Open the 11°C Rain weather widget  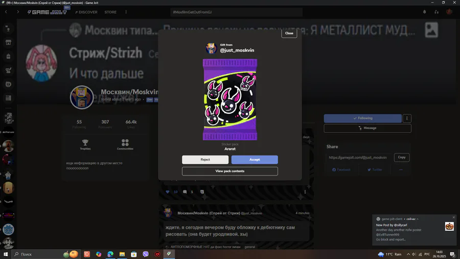click(389, 254)
